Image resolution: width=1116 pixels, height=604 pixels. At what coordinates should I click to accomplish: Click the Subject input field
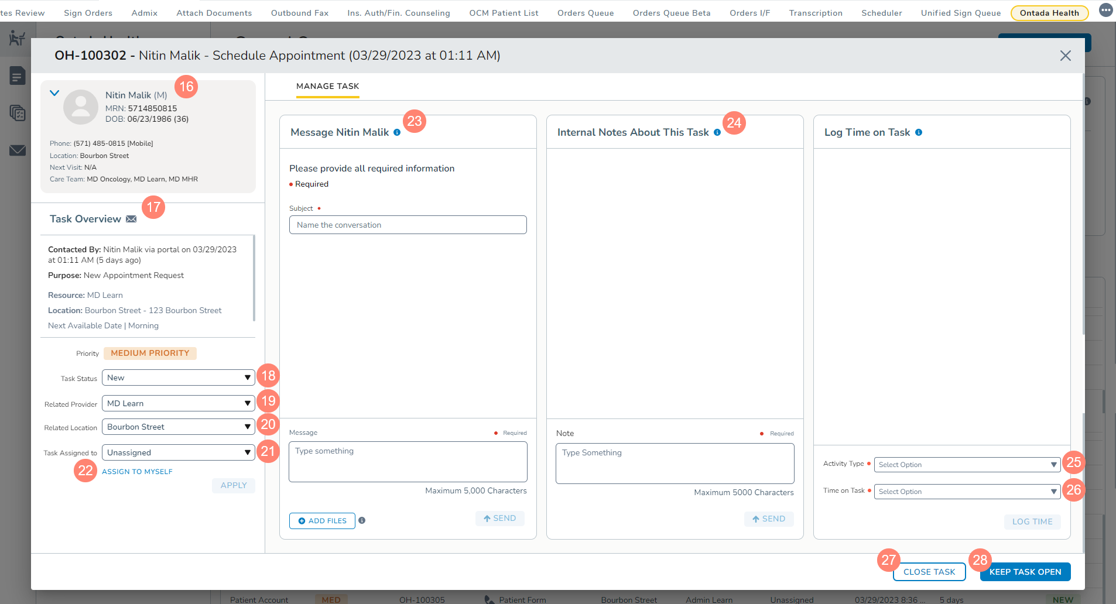(x=408, y=225)
